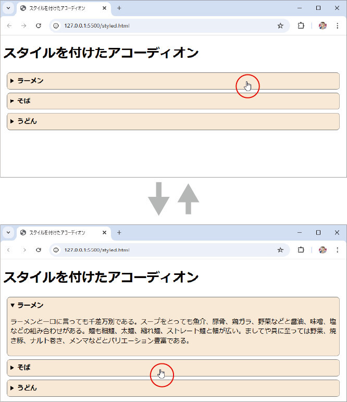Open the Extensions puzzle icon in upper window
The height and width of the screenshot is (402, 347).
tap(301, 26)
